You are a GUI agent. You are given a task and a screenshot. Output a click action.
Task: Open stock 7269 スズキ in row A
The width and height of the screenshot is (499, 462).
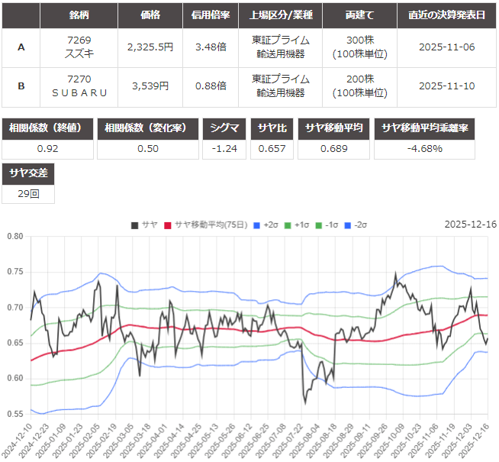(79, 47)
